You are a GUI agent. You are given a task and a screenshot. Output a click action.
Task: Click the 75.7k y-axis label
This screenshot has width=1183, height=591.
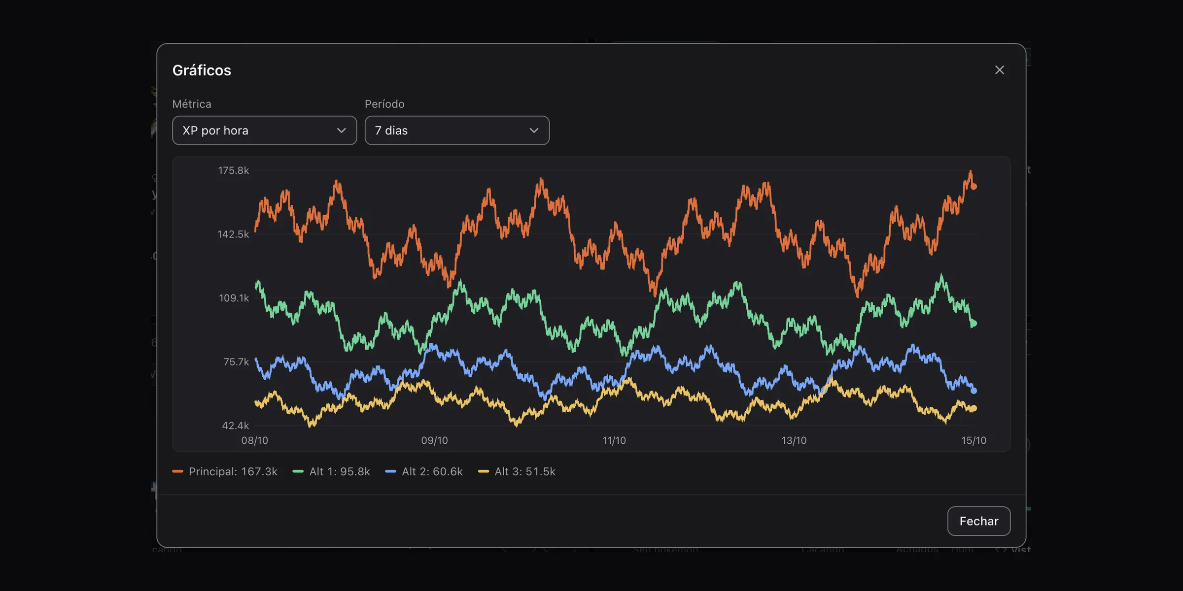(236, 362)
